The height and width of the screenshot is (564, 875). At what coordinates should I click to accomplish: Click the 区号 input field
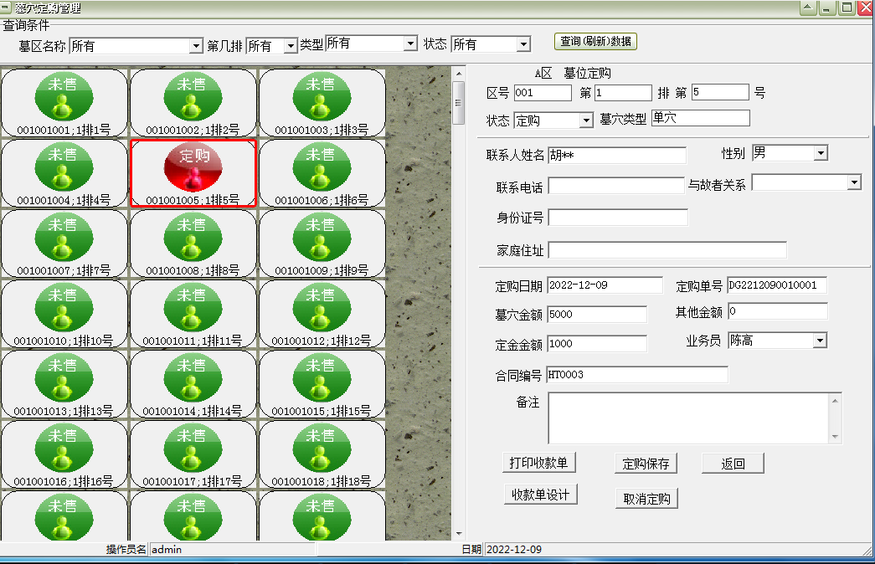[543, 93]
